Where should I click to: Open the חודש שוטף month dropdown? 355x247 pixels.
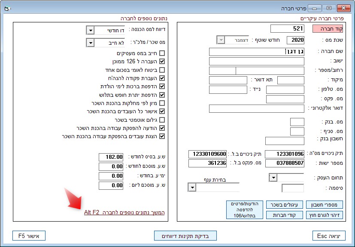click(221, 40)
